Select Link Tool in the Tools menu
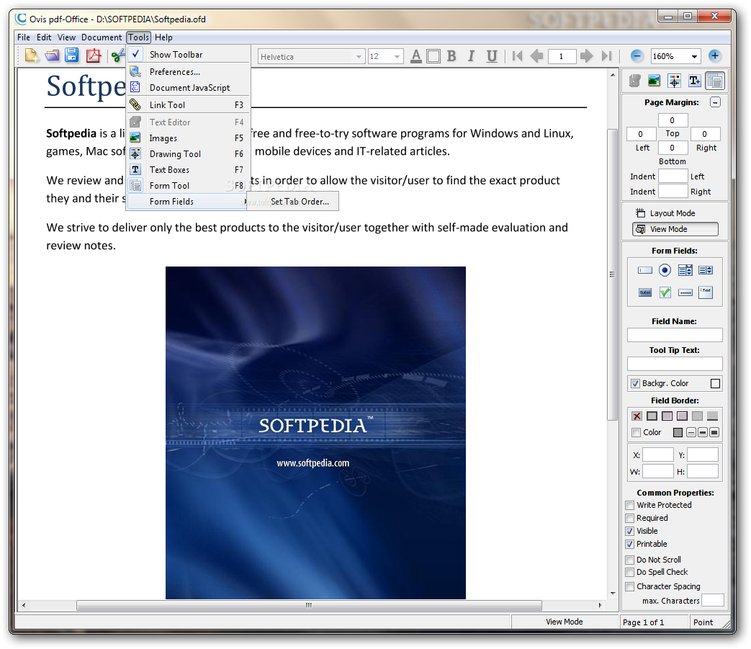751x649 pixels. pos(189,105)
